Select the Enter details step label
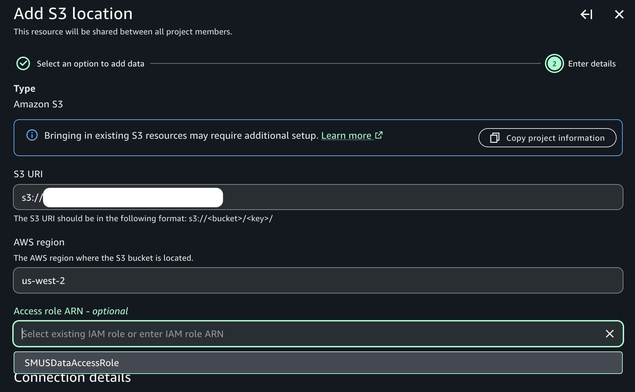This screenshot has width=635, height=392. coord(592,64)
